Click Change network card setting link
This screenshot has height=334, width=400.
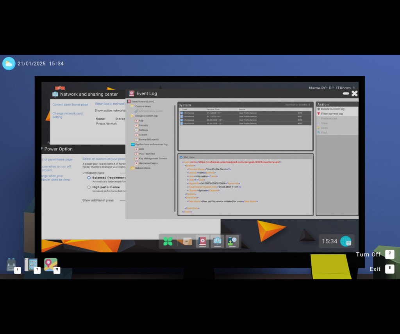(x=68, y=115)
